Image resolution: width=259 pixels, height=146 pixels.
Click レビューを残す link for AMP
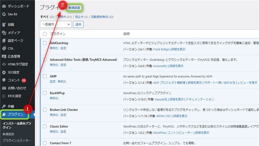[247, 83]
